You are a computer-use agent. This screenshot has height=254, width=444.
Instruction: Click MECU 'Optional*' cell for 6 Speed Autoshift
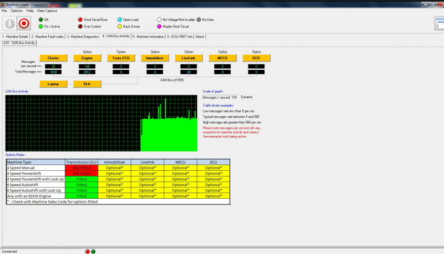click(180, 185)
